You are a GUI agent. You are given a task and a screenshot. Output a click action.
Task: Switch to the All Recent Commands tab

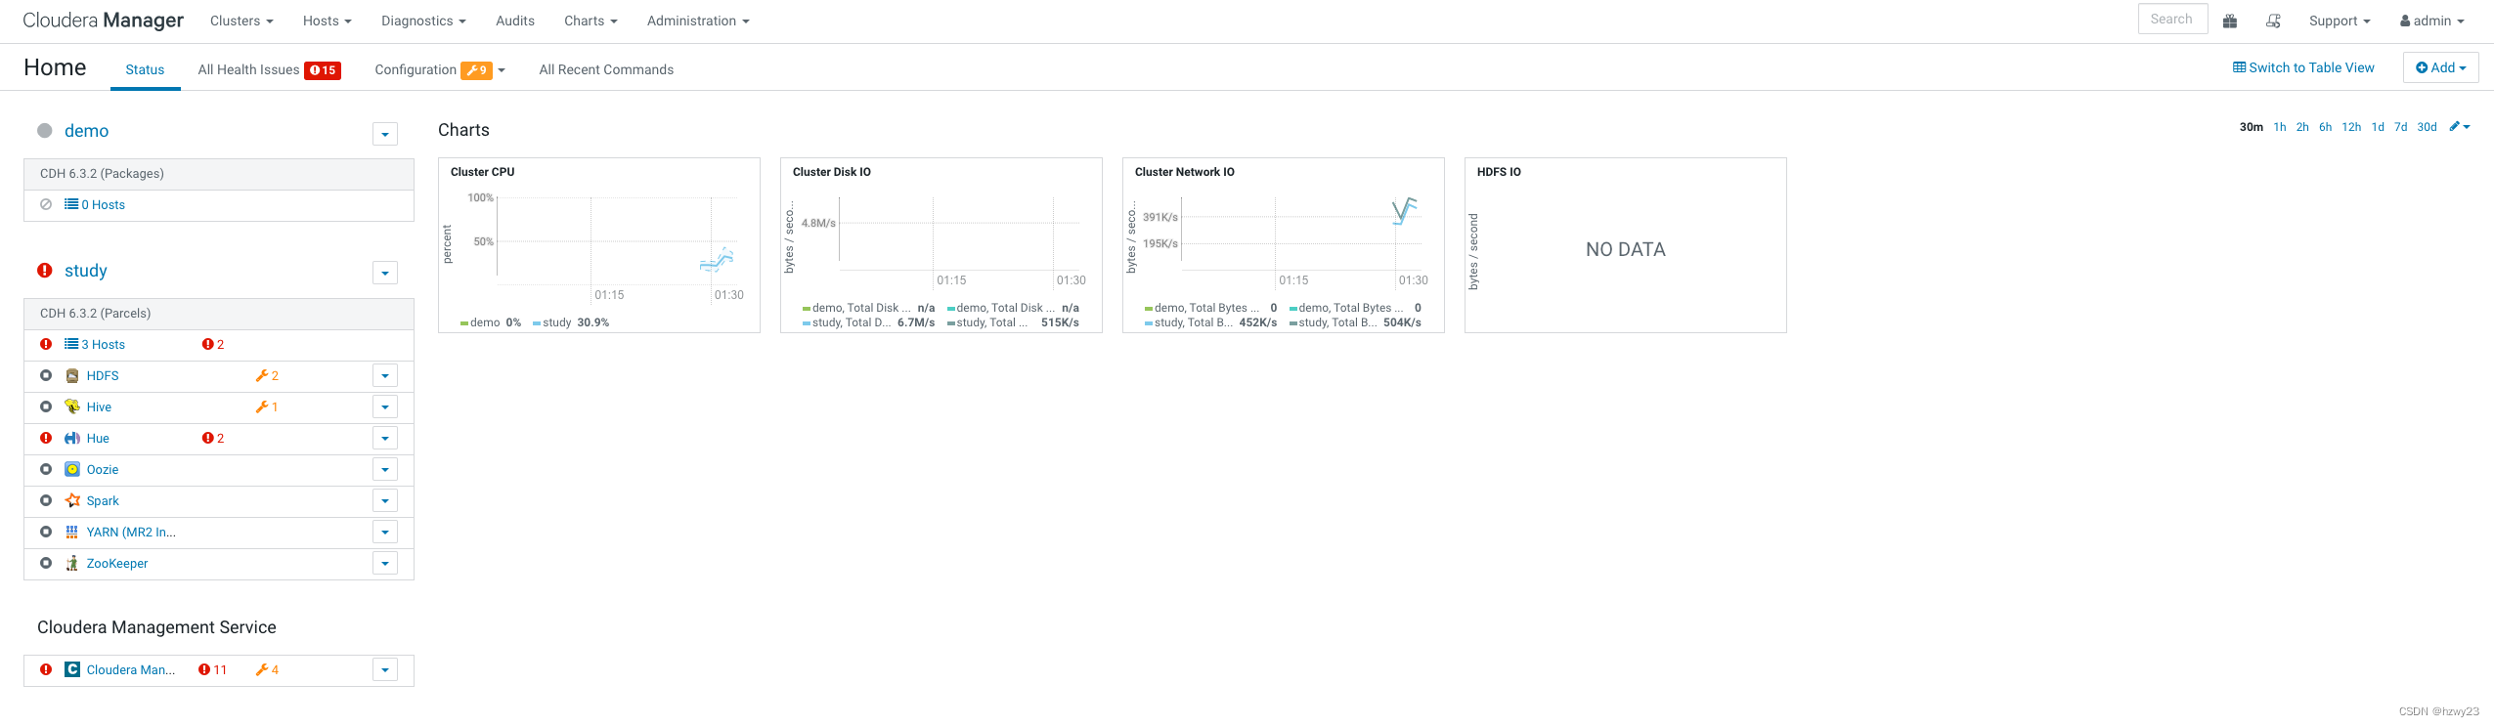point(606,69)
